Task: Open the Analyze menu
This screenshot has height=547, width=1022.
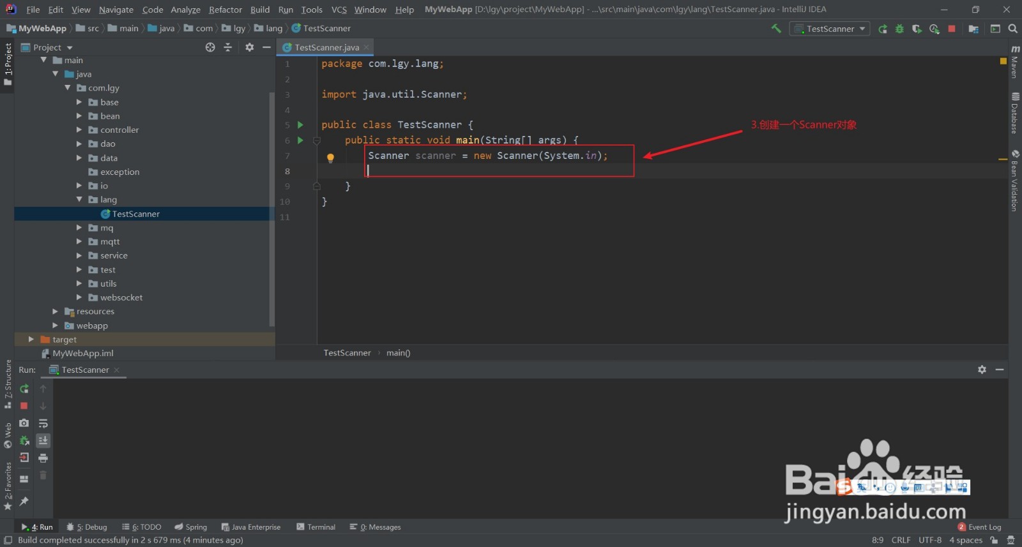Action: click(185, 10)
